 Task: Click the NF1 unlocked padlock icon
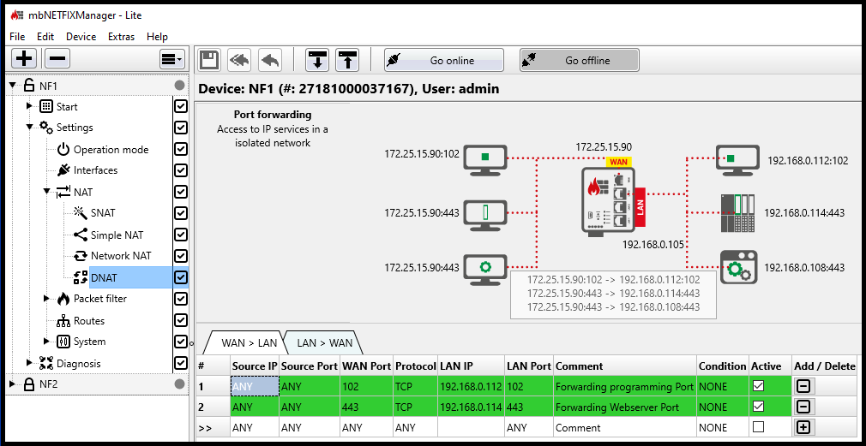[28, 85]
